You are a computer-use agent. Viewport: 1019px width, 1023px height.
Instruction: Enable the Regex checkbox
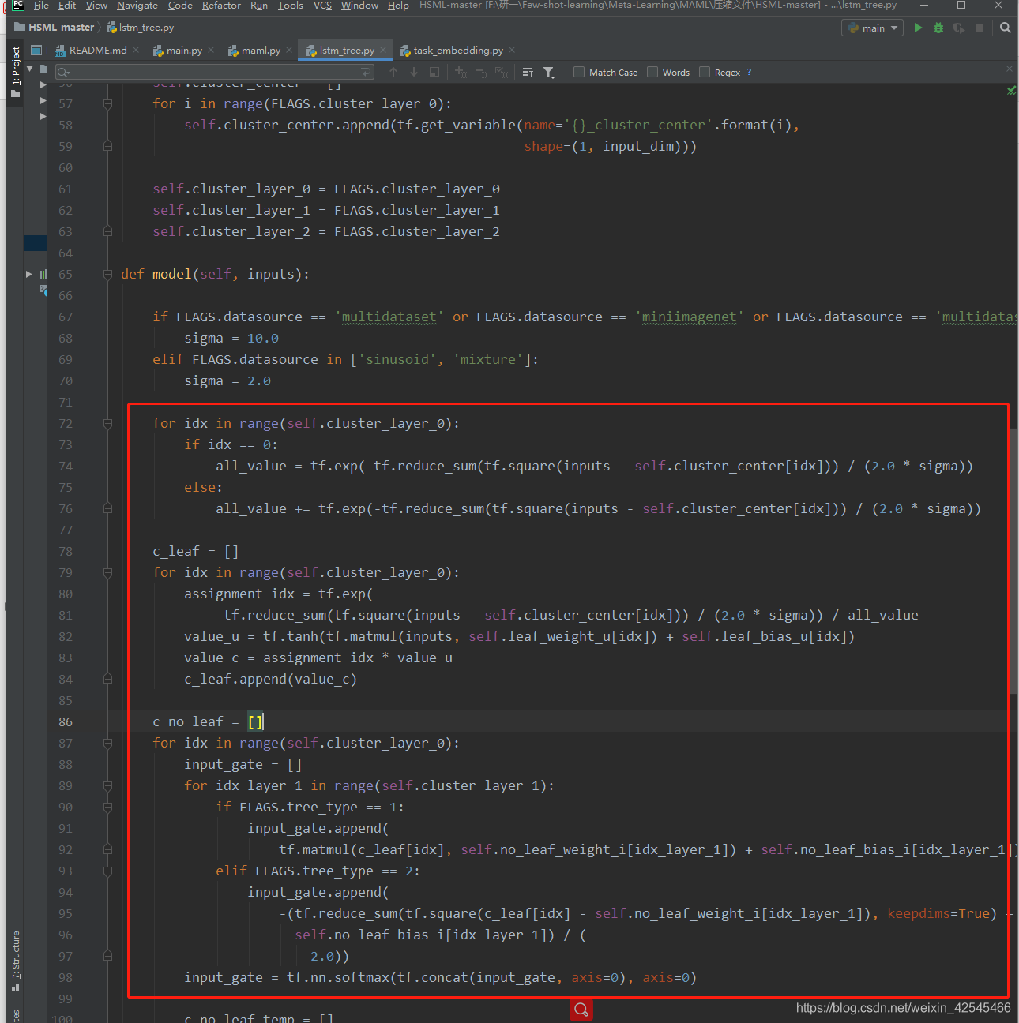click(705, 72)
